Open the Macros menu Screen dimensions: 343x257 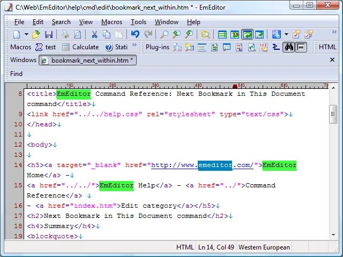[112, 22]
